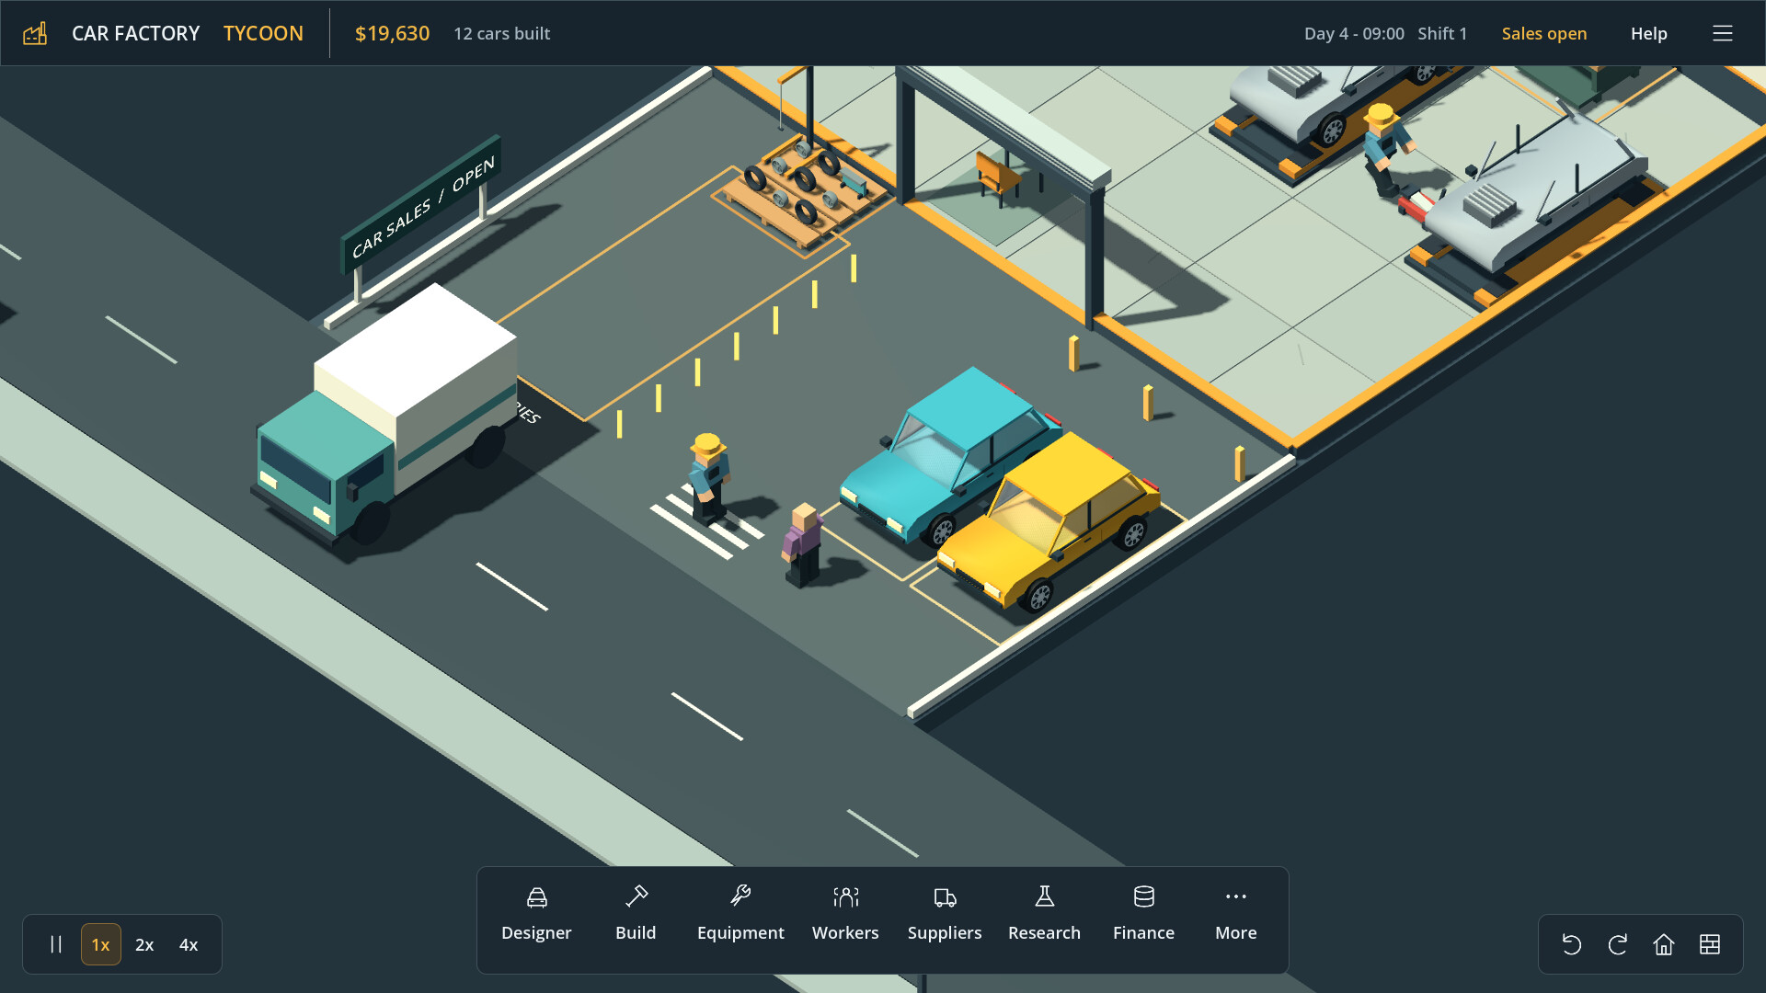Click the undo arrow icon
The width and height of the screenshot is (1766, 993).
click(1572, 944)
